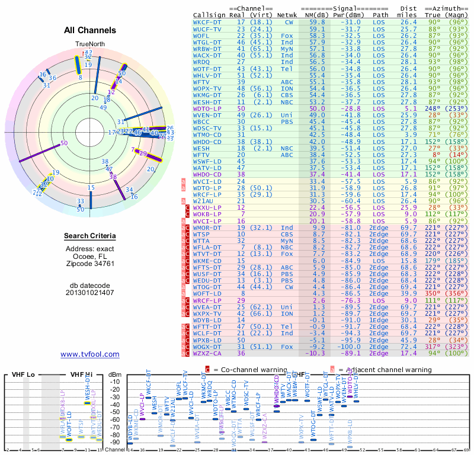The height and width of the screenshot is (455, 474).
Task: Select the W21AU table callsign
Action: (x=203, y=201)
